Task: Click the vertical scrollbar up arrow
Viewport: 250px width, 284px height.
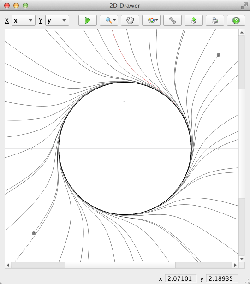Action: pyautogui.click(x=242, y=32)
